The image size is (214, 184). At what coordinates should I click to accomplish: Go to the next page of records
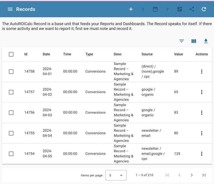(192, 175)
